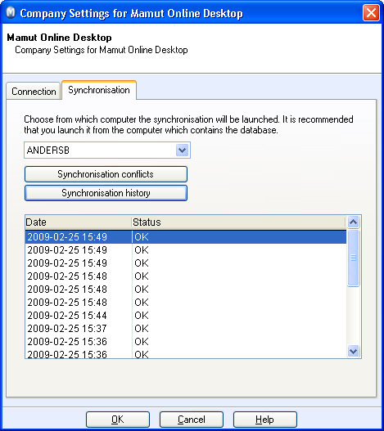
Task: Click the ANDERSB combo box field
Action: (x=107, y=150)
